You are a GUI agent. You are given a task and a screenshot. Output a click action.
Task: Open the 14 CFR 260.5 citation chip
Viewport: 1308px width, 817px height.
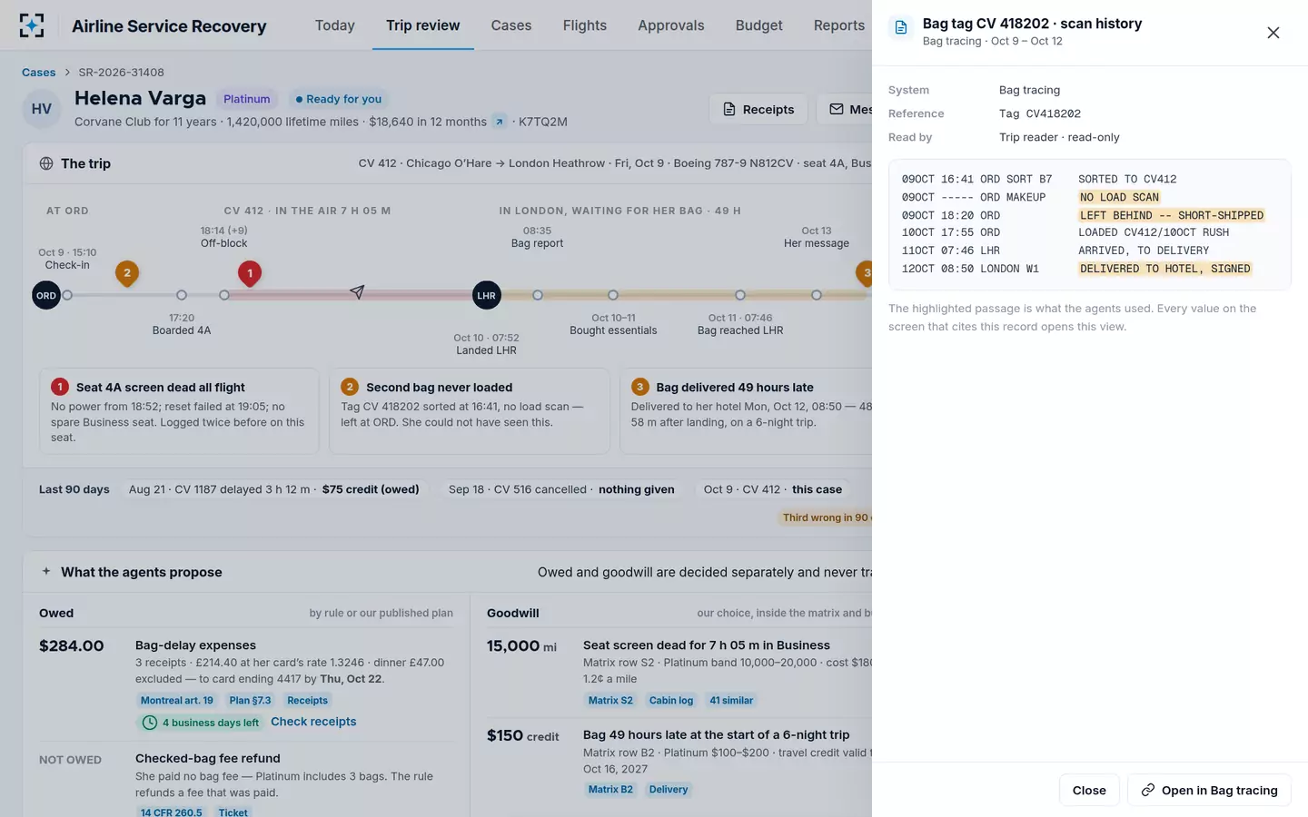(x=172, y=812)
